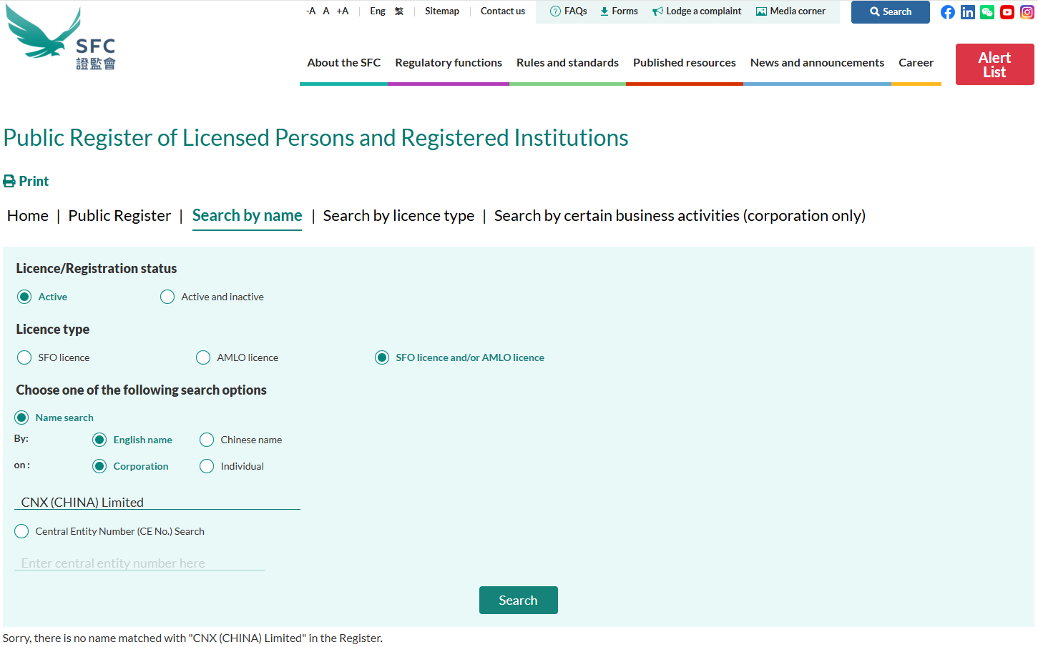Reset font size with the plain A
1038x647 pixels.
326,11
